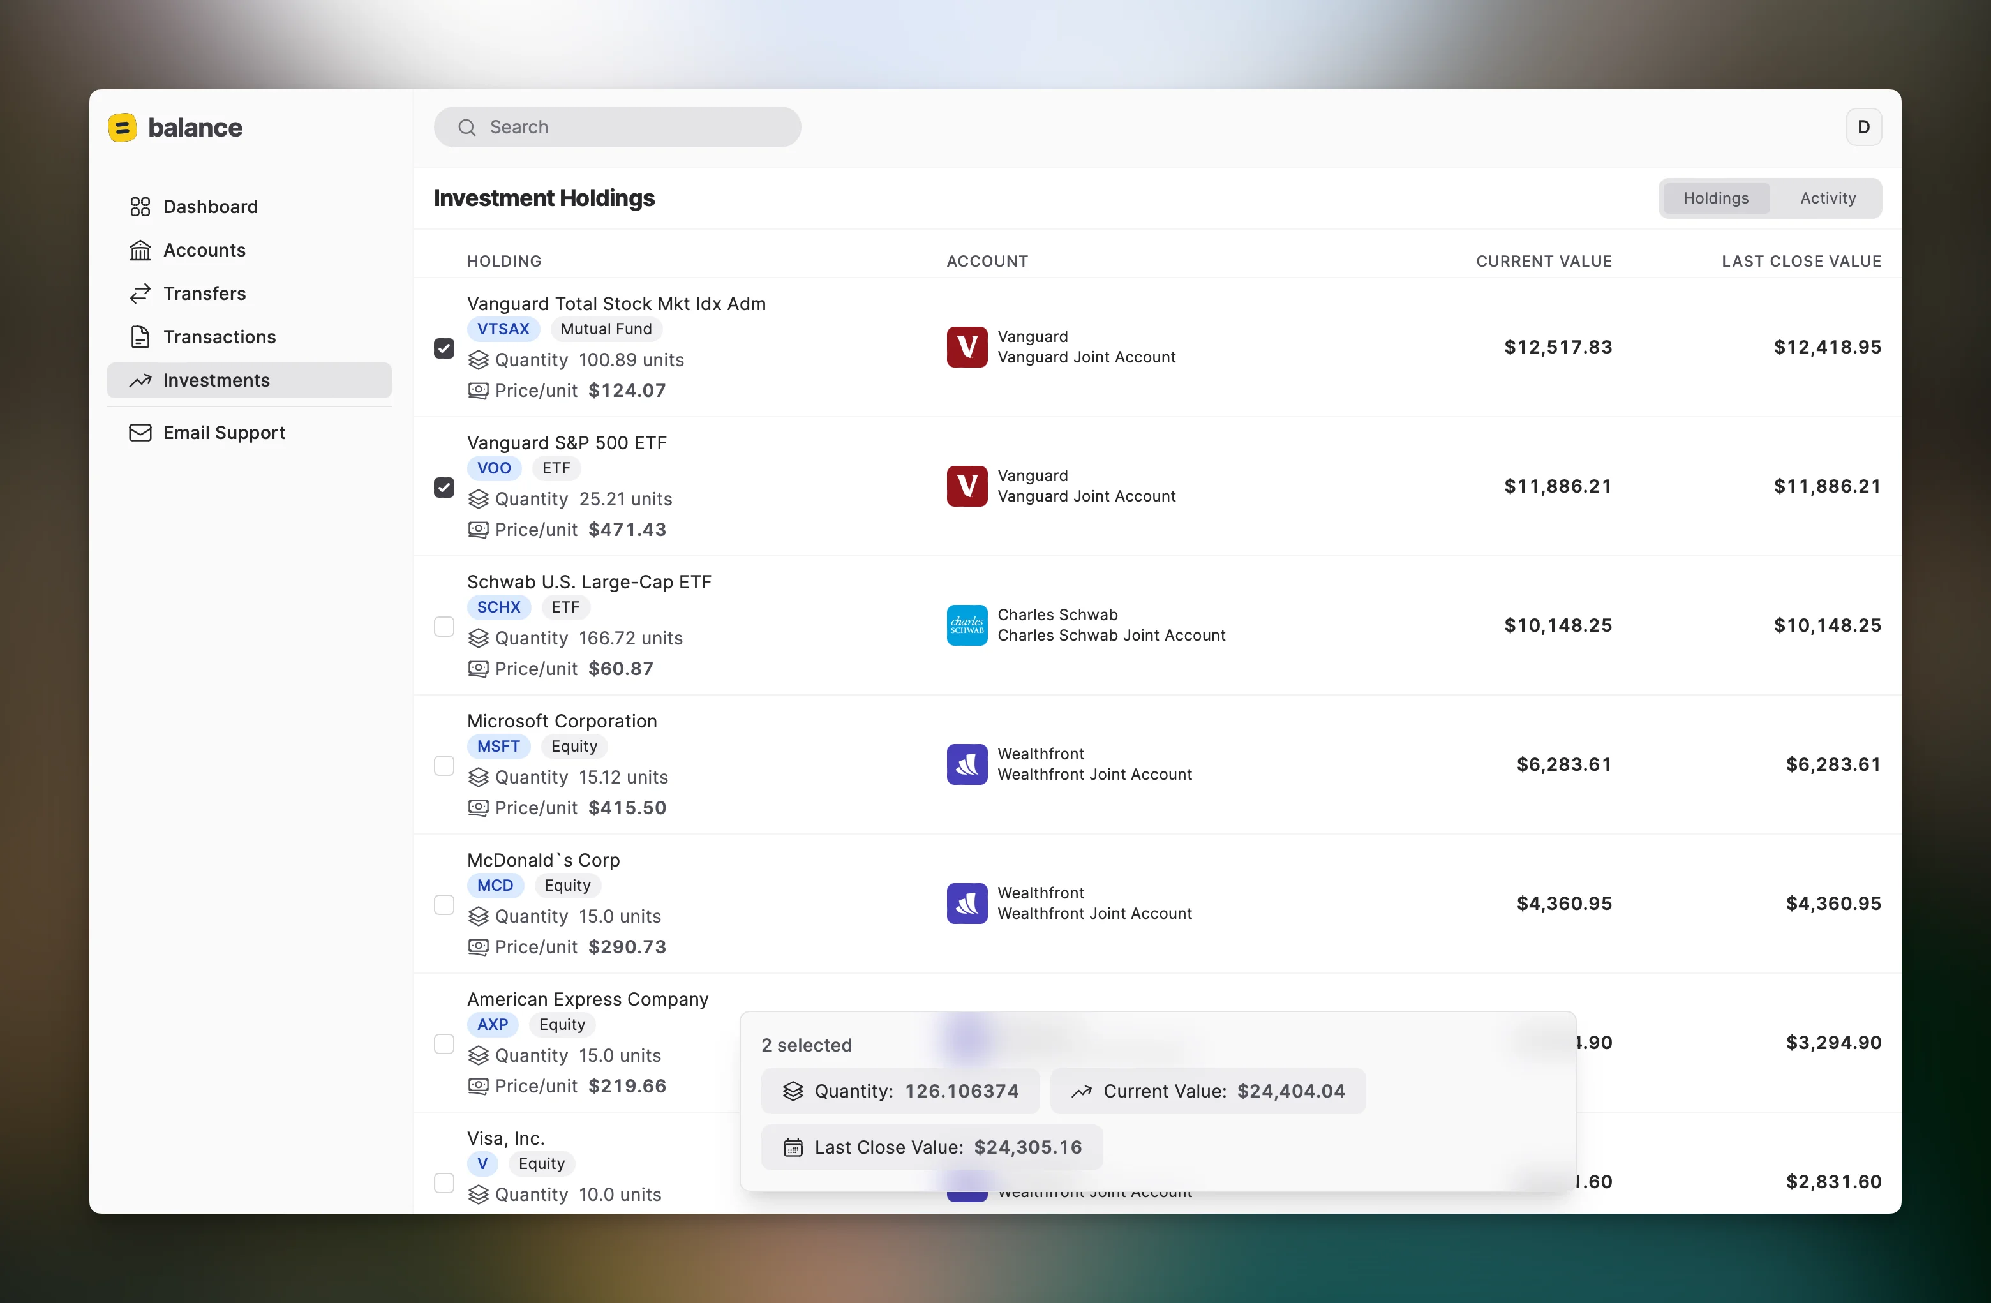Click the Transactions document icon
This screenshot has height=1303, width=1991.
[x=140, y=337]
